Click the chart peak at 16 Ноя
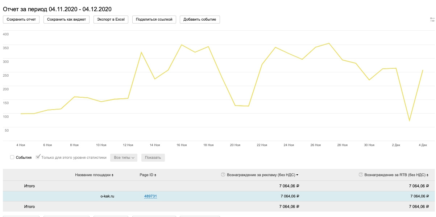 [x=182, y=45]
